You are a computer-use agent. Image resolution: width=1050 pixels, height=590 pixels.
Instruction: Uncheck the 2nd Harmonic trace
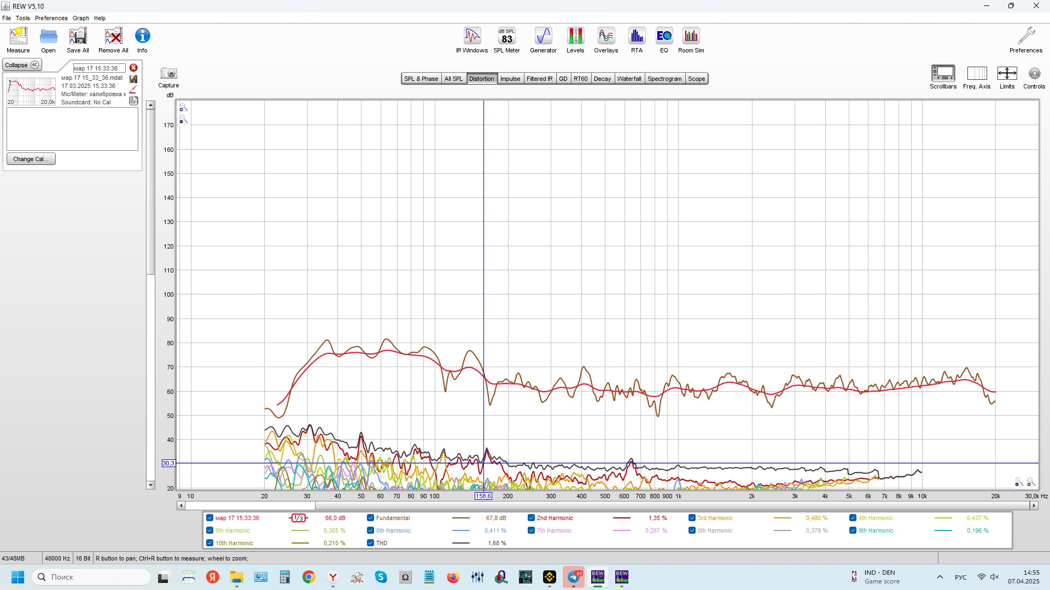tap(531, 518)
